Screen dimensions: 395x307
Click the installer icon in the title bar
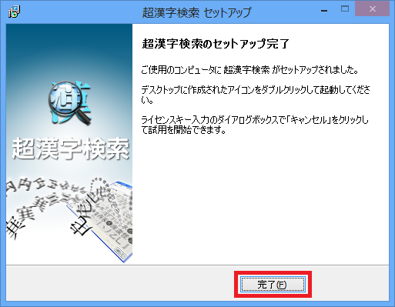14,12
